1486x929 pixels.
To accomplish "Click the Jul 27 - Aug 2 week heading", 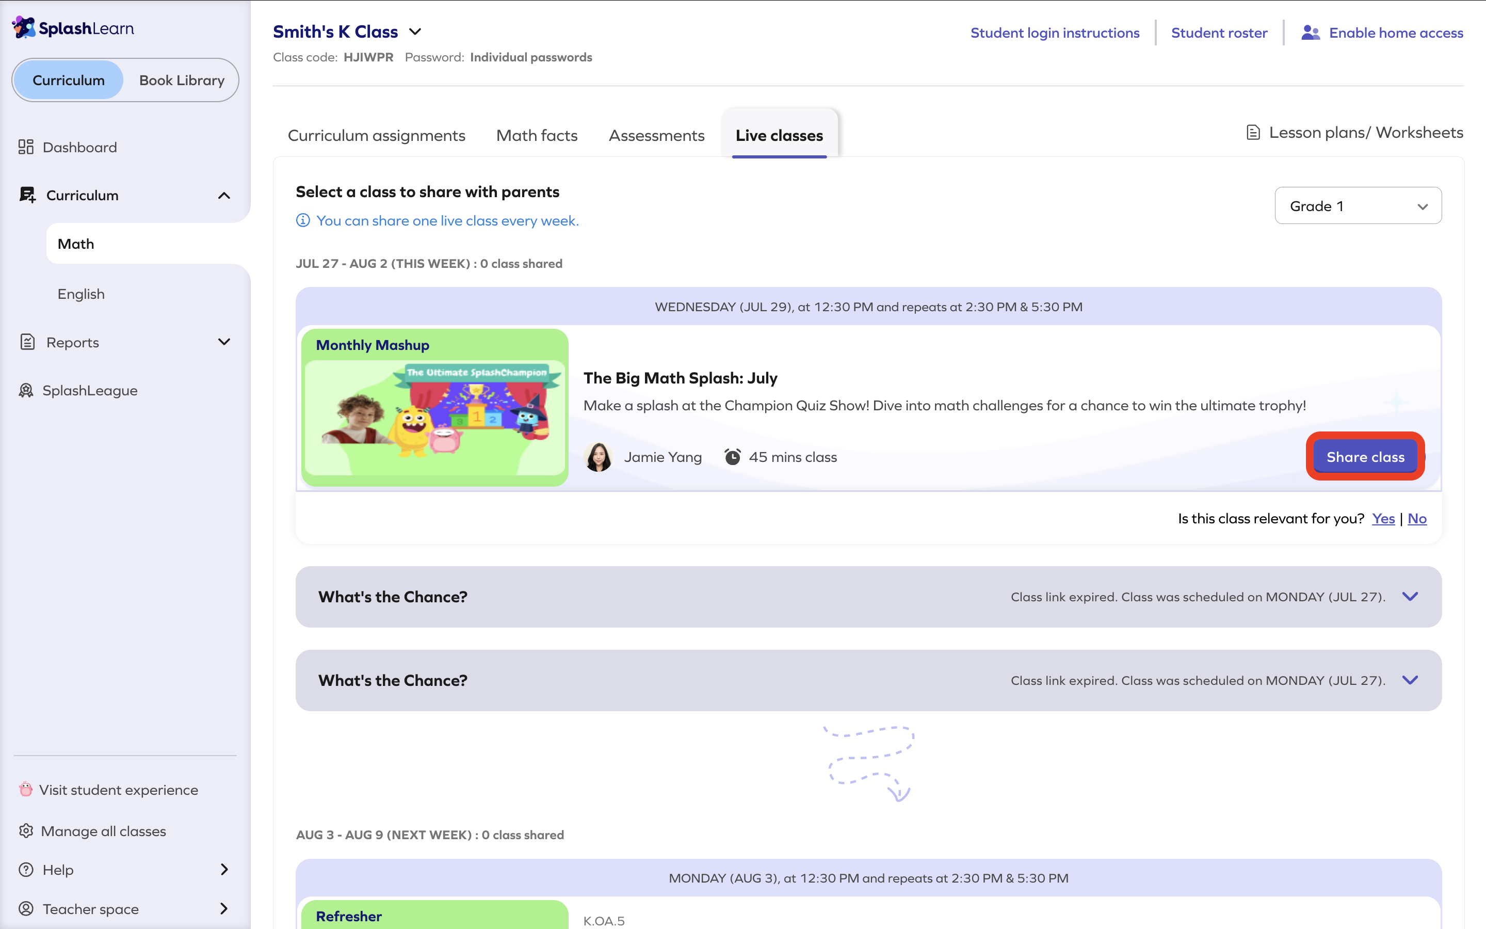I will tap(429, 264).
